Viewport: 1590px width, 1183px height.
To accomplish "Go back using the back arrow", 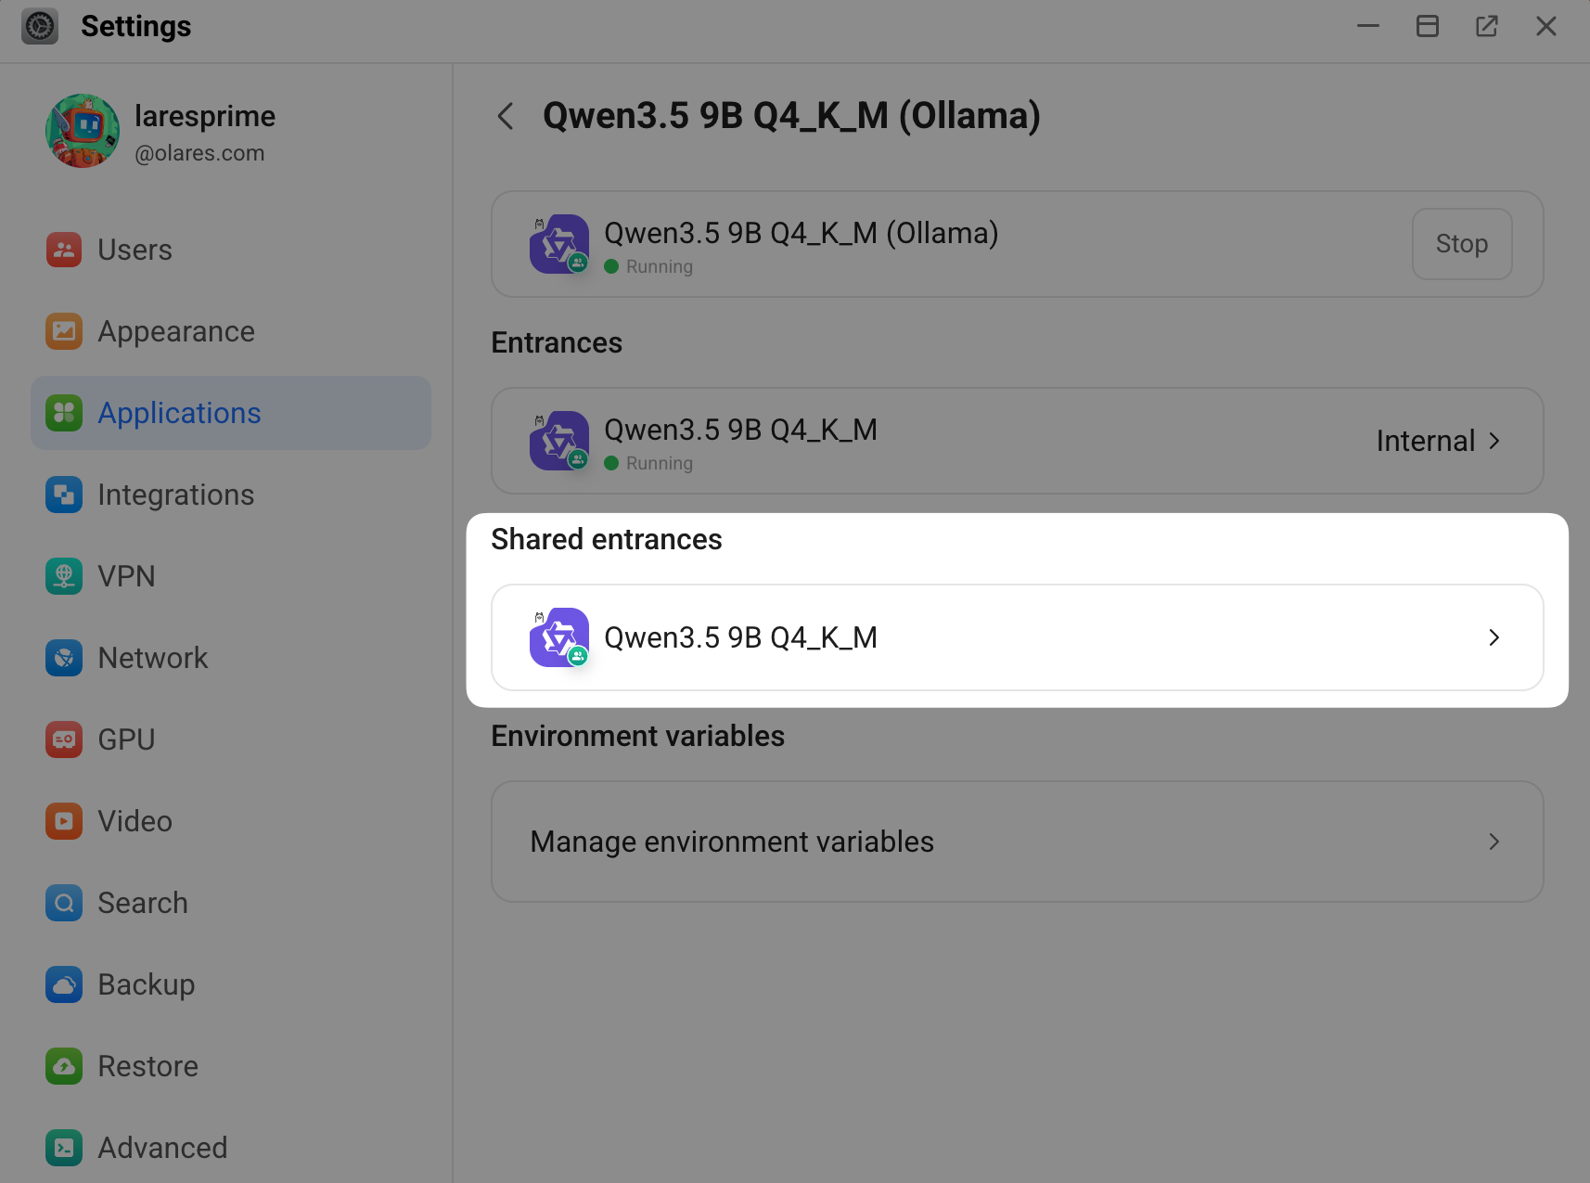I will tap(506, 116).
